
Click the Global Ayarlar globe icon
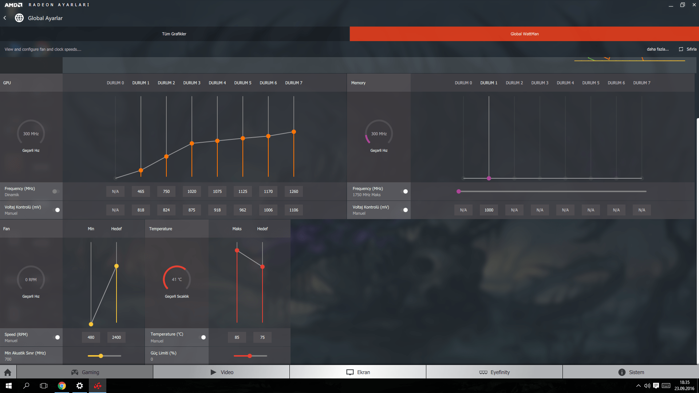pos(19,18)
